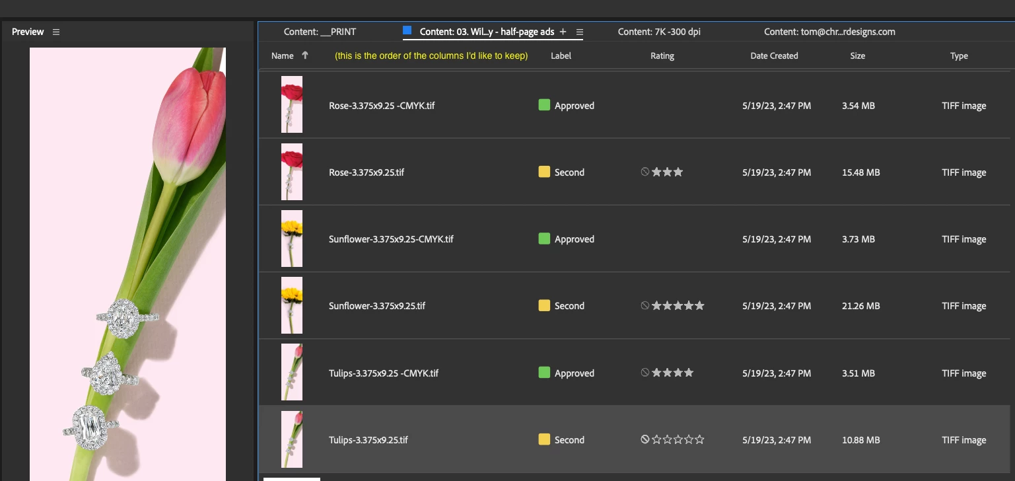Click the filename Rose-3.375x9.25 -CMYK.tif
Image resolution: width=1015 pixels, height=481 pixels.
[x=382, y=106]
